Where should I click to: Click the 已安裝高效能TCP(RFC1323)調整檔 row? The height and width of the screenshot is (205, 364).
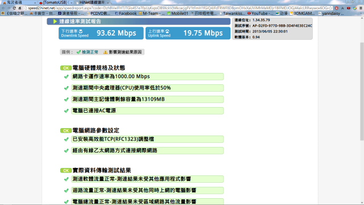147,139
